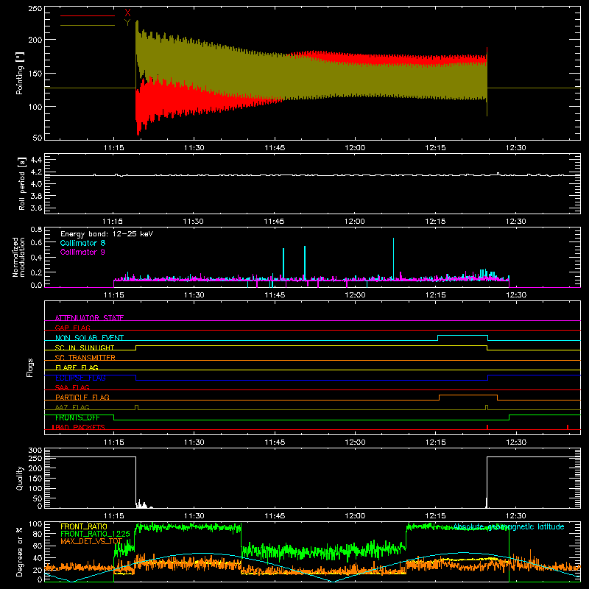589x589 pixels.
Task: Click the 11:30 time label under Flags plot
Action: [194, 442]
